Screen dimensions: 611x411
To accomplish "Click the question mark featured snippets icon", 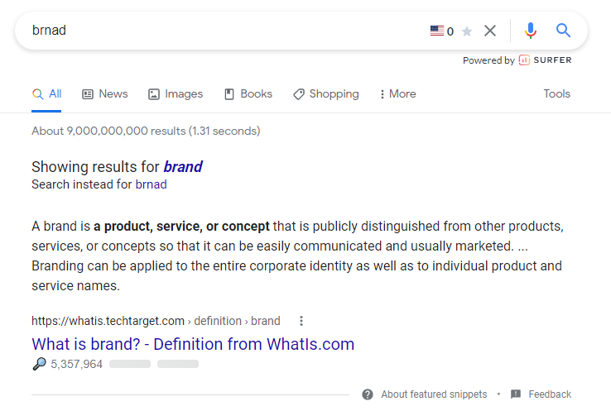I will point(368,394).
